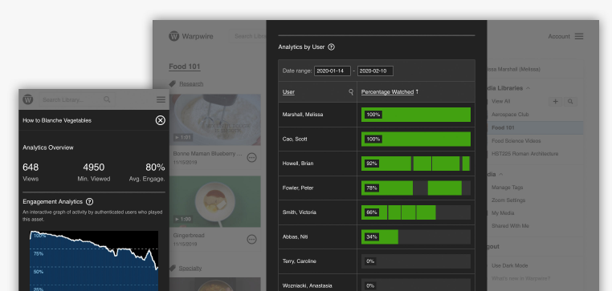
Task: Click the user name Wozniacki, Anastasia
Action: [307, 285]
